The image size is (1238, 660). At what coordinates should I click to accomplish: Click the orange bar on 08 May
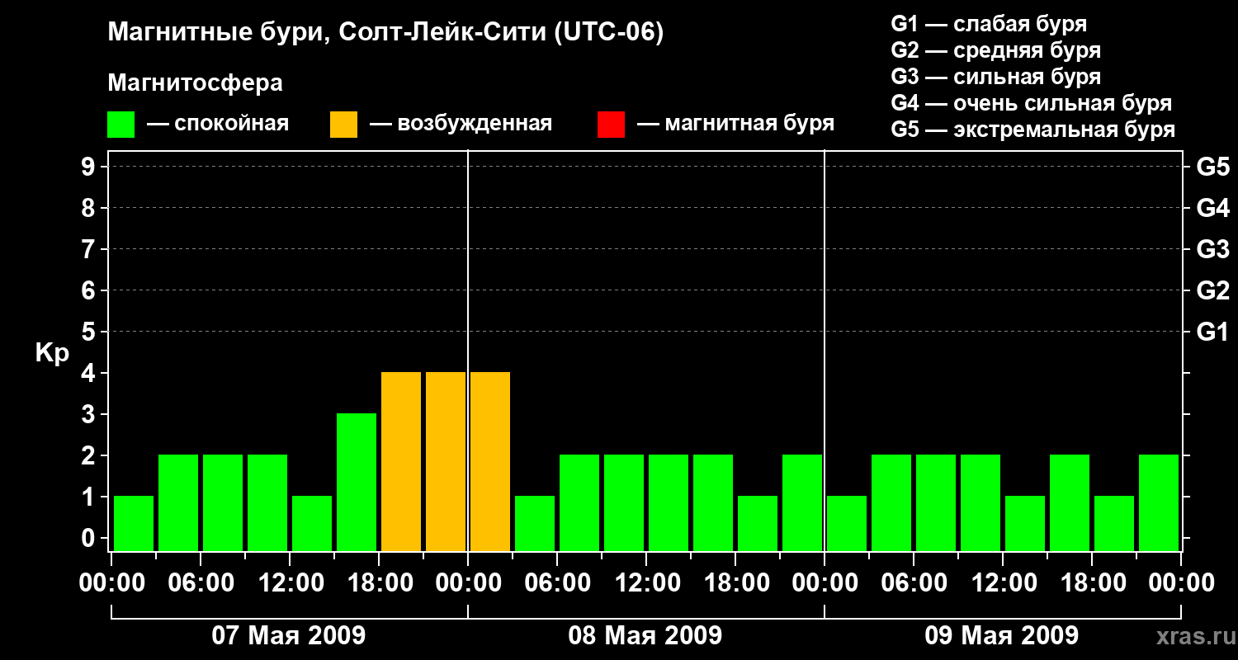490,461
